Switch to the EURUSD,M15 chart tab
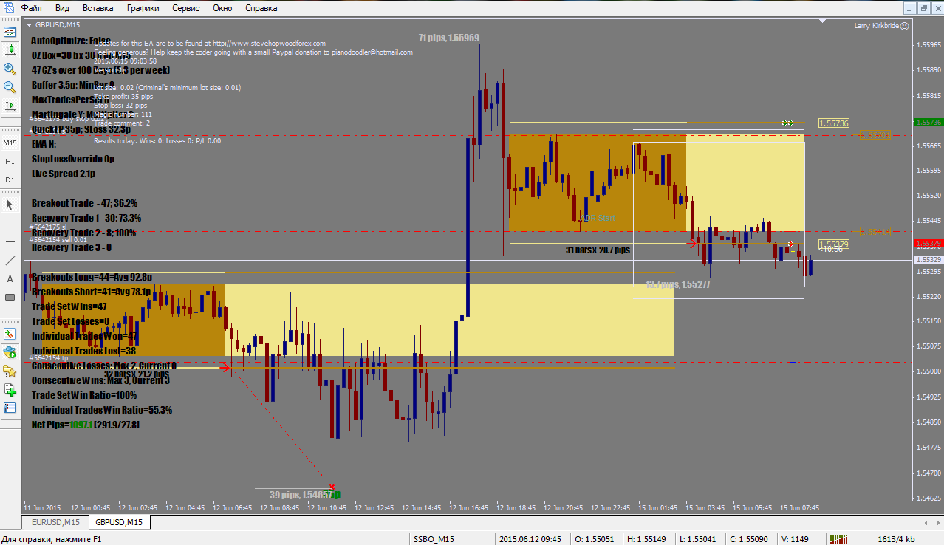Screen dimensions: 944x545 click(x=55, y=522)
